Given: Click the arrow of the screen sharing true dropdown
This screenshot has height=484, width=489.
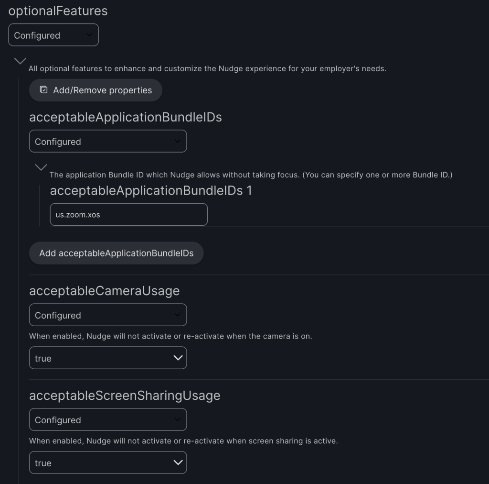Looking at the screenshot, I should [x=178, y=462].
